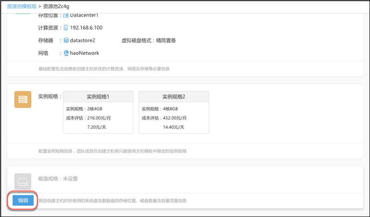Click the database icon beside datastore2
370x217 pixels.
66,41
